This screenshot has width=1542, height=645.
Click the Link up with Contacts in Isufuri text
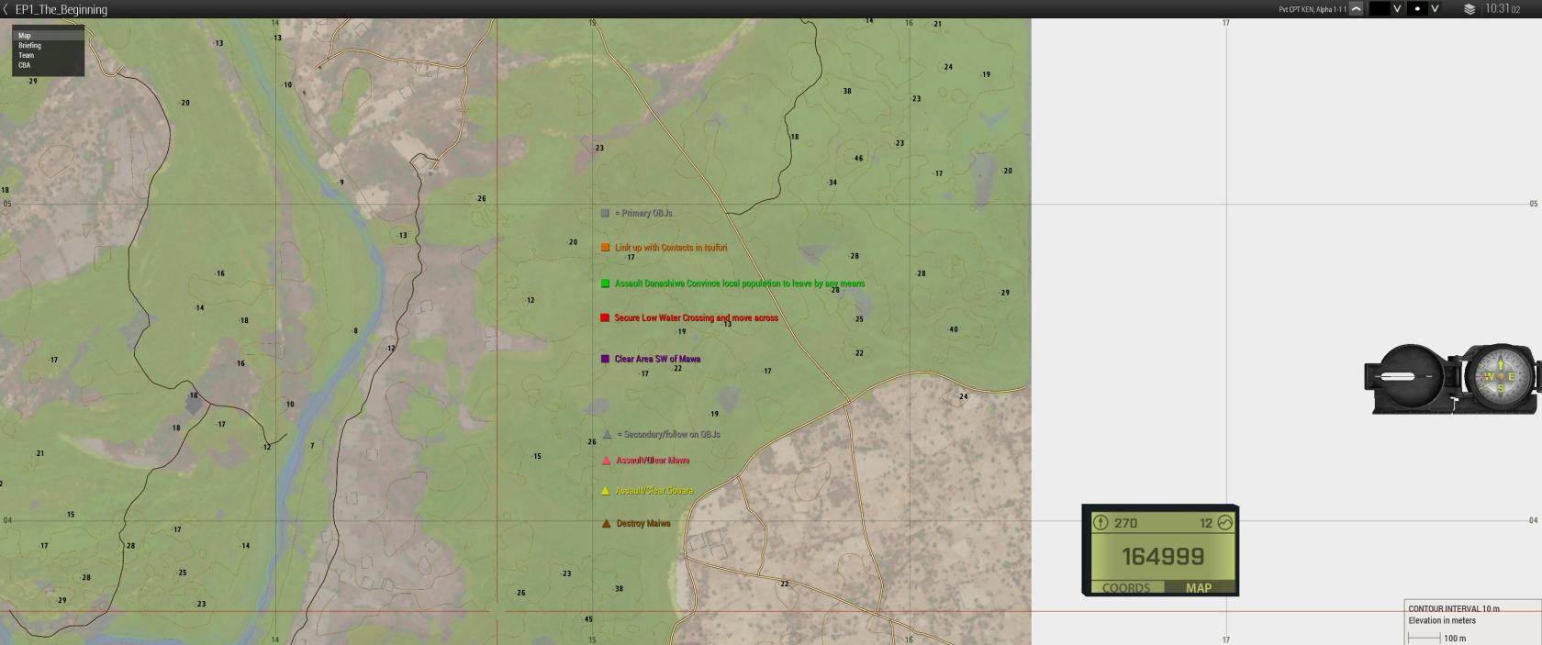[x=671, y=248]
